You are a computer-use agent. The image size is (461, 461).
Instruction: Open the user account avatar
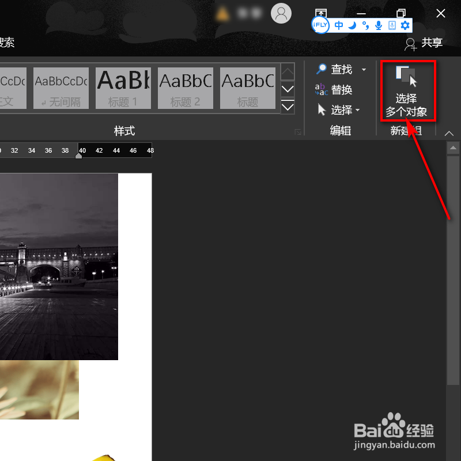tap(281, 13)
